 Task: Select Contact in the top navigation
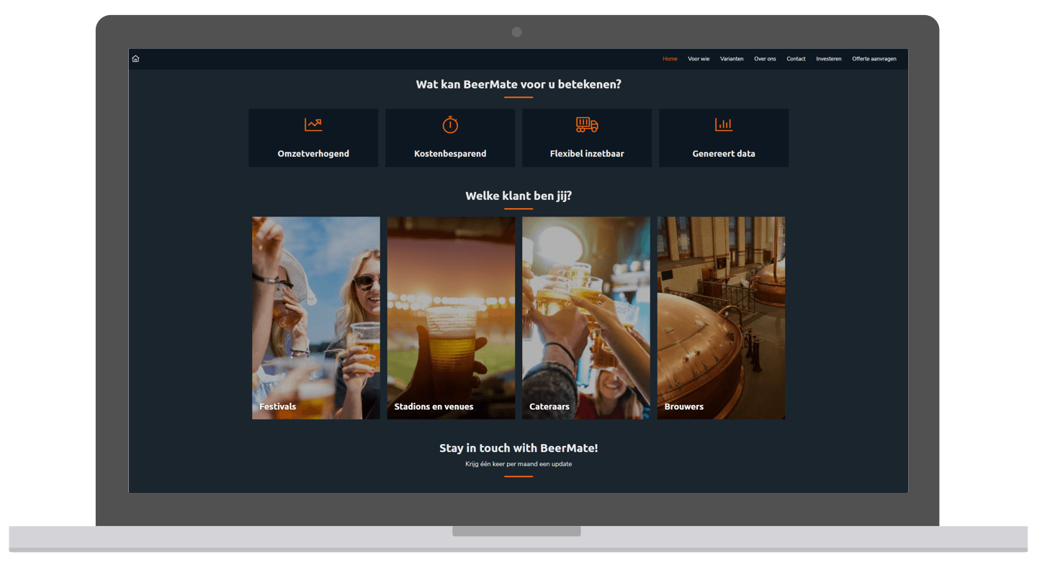(796, 59)
